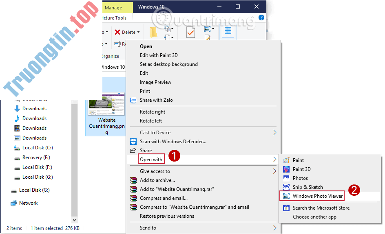Click the Paint app icon

(286, 160)
